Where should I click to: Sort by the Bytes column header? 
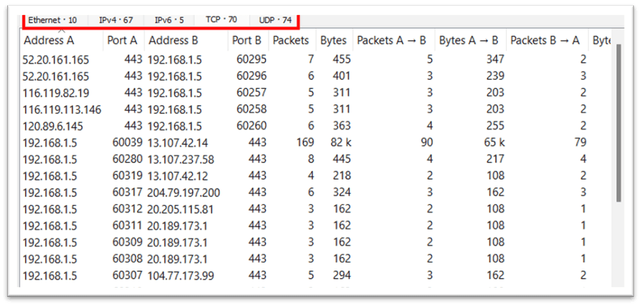[334, 41]
